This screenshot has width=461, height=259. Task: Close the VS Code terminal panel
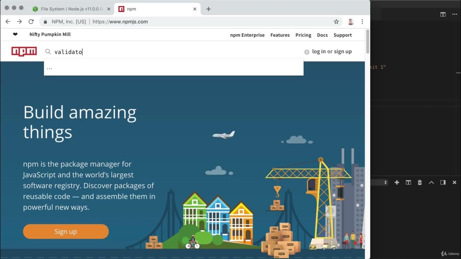point(455,182)
